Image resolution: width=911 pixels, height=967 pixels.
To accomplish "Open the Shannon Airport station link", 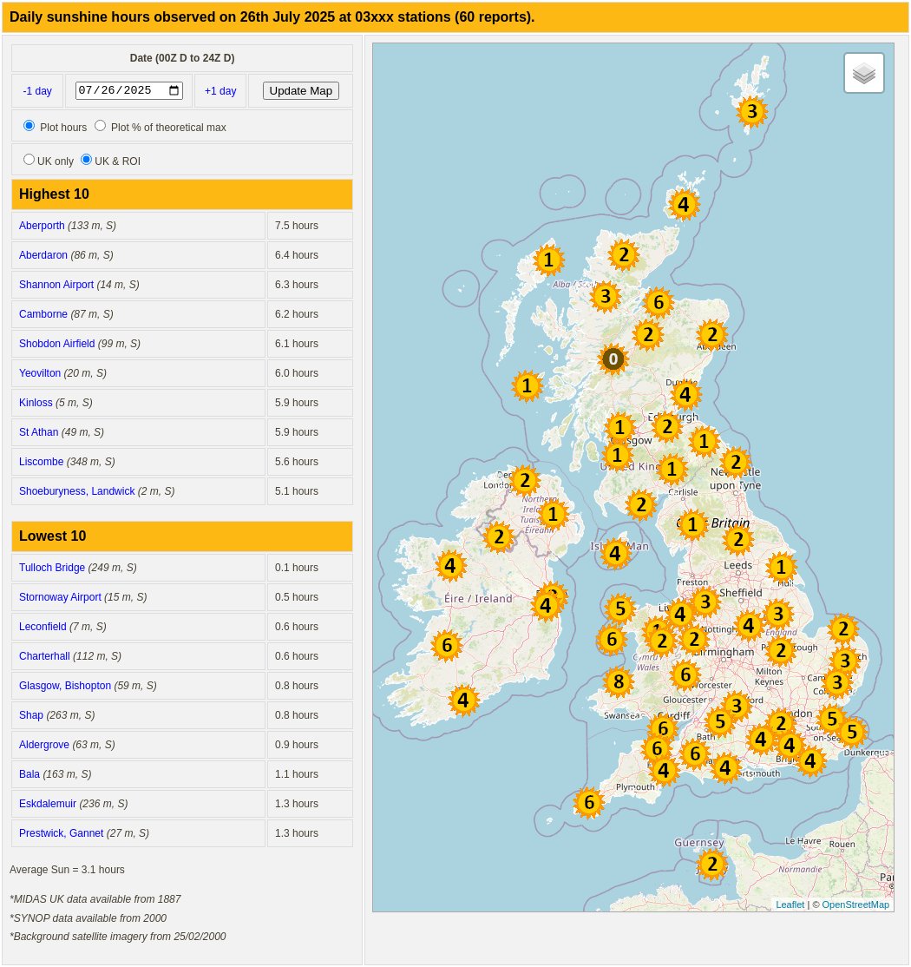I will (x=56, y=285).
